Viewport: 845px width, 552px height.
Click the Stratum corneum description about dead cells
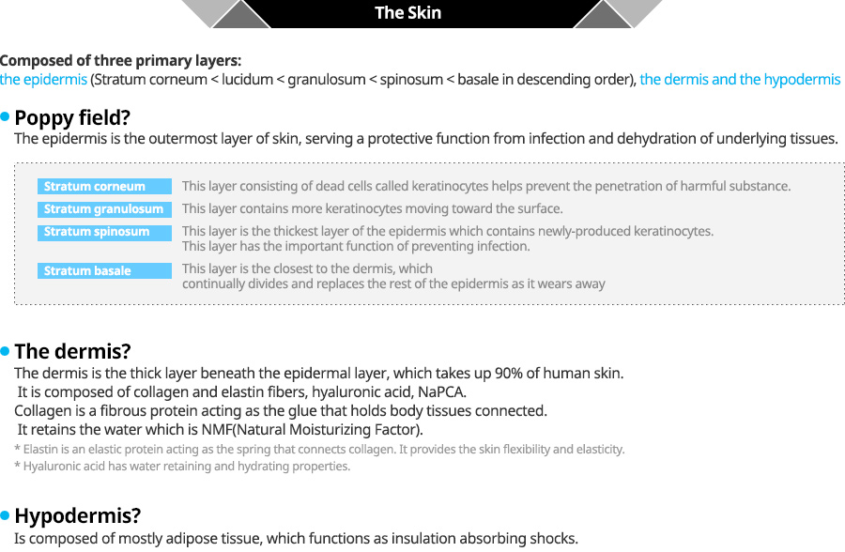point(486,187)
